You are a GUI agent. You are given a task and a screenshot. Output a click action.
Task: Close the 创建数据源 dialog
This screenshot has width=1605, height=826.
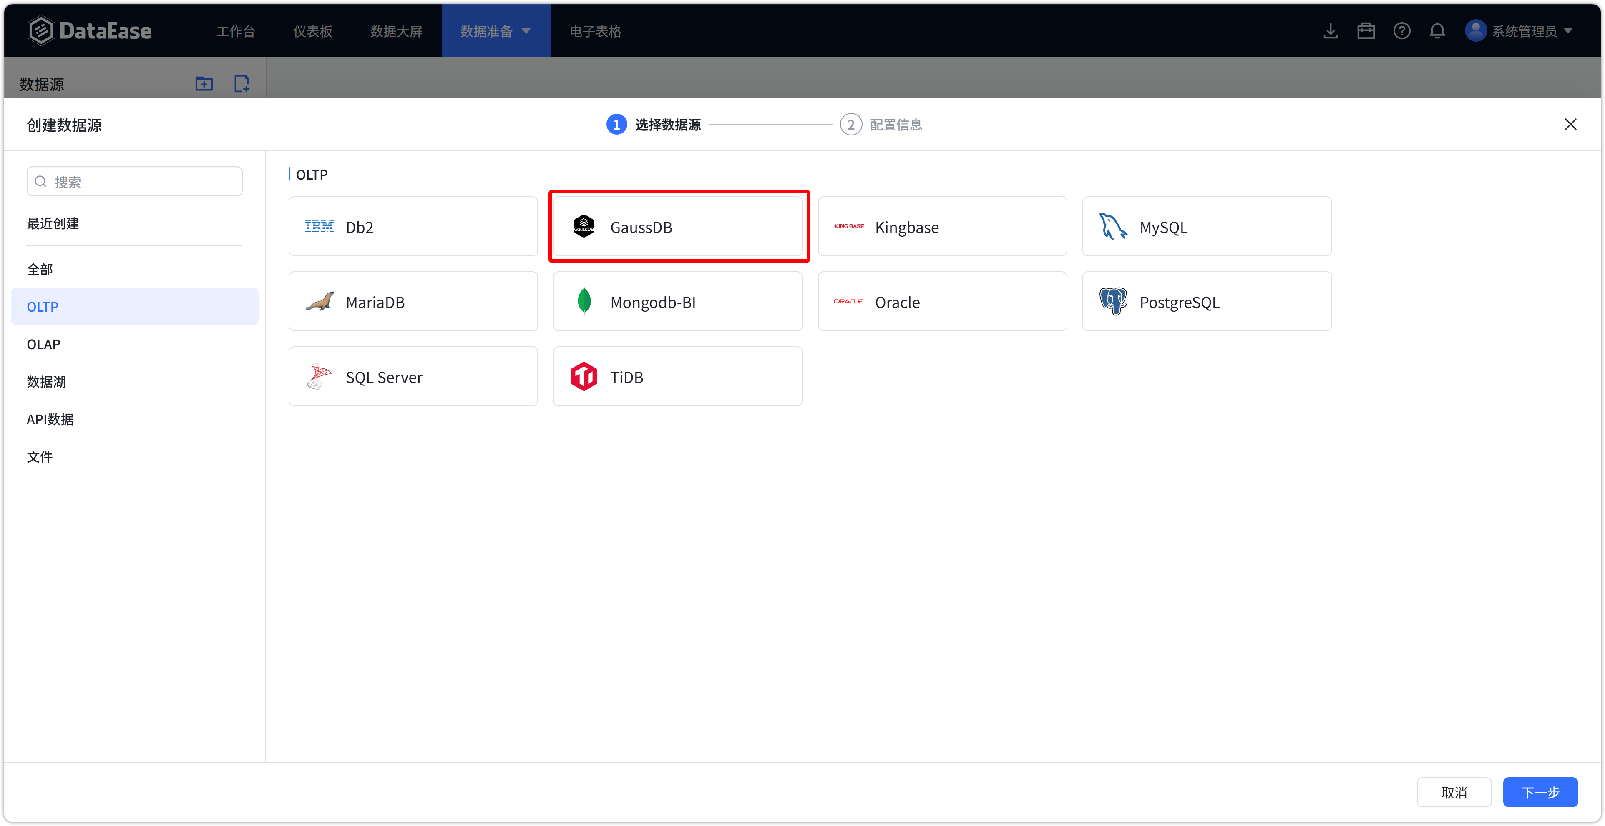pos(1570,125)
